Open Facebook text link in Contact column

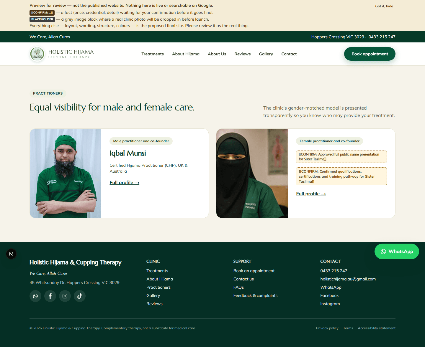click(329, 295)
